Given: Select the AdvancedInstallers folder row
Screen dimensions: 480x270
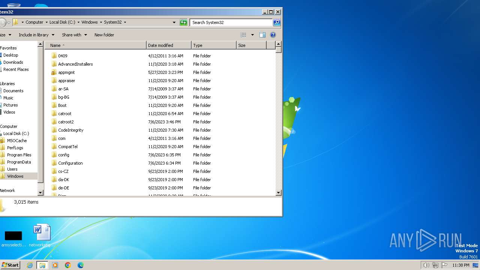Looking at the screenshot, I should click(x=157, y=64).
